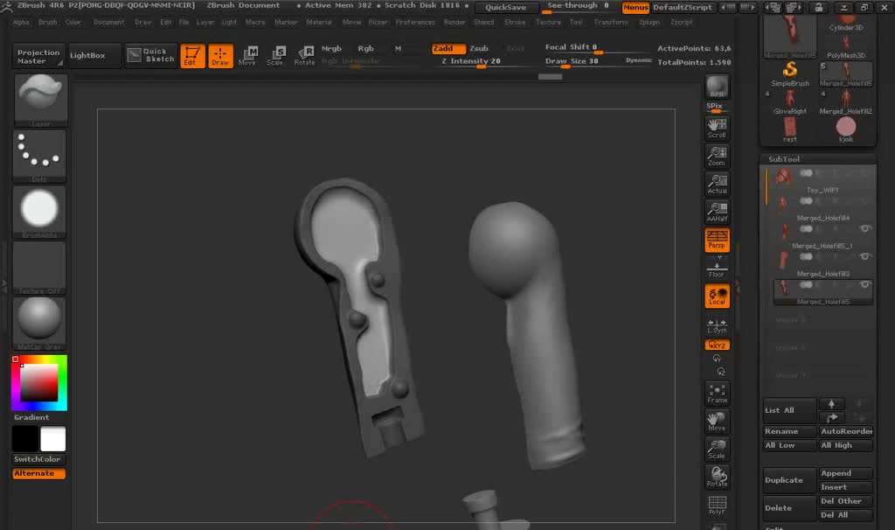Activate the Draw mode button
The image size is (895, 530).
[x=220, y=56]
